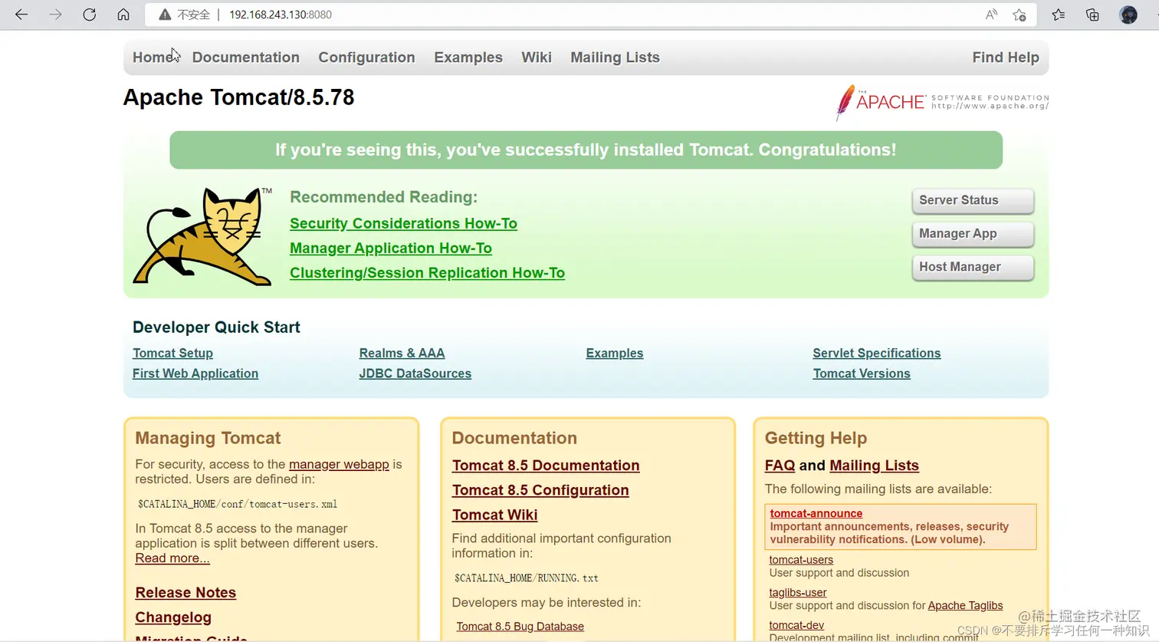This screenshot has height=642, width=1159.
Task: Open the favorites list icon
Action: coord(1059,15)
